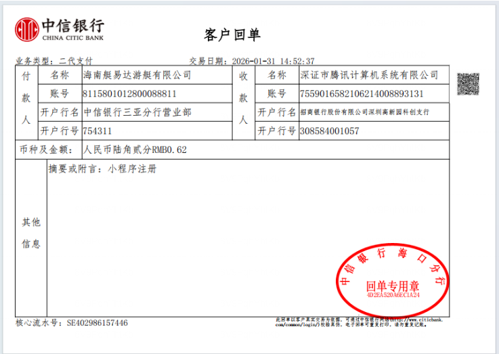Click the QR code beside the table
Screen dimensions: 499x354
point(468,84)
